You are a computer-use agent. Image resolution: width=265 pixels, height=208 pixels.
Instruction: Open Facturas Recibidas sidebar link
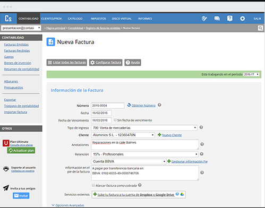tap(17, 50)
